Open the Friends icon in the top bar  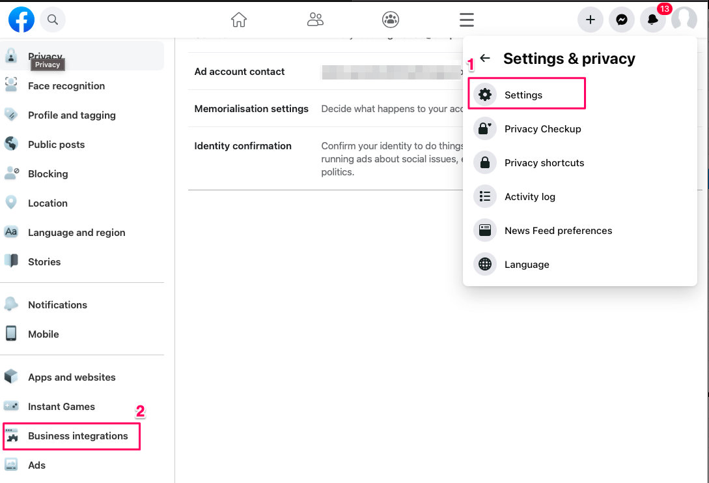[x=315, y=20]
